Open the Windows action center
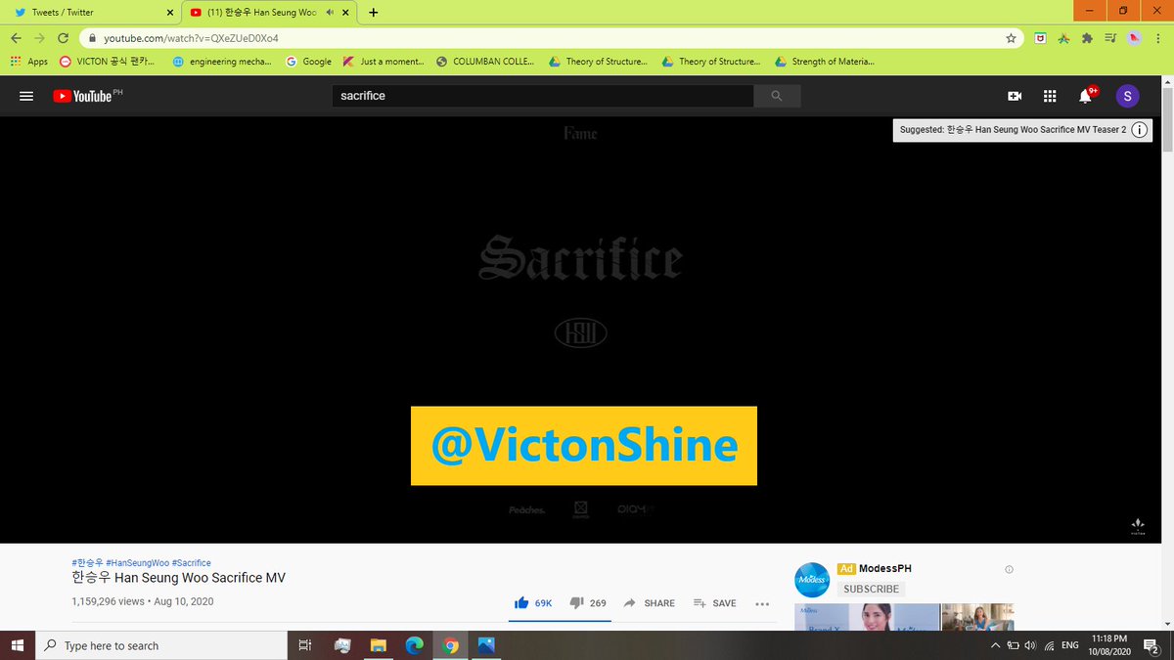Viewport: 1174px width, 660px height. pos(1151,645)
